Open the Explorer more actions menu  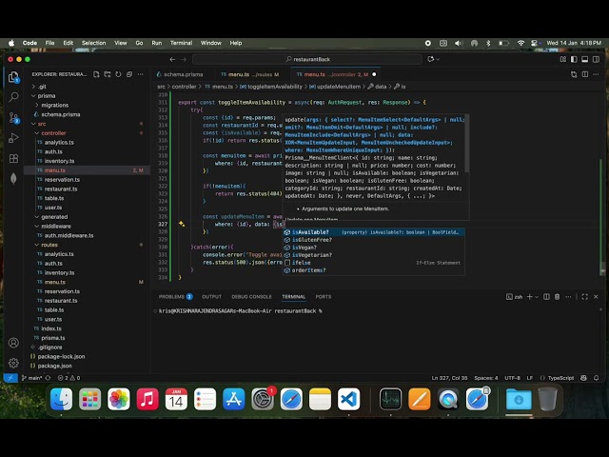pyautogui.click(x=140, y=74)
